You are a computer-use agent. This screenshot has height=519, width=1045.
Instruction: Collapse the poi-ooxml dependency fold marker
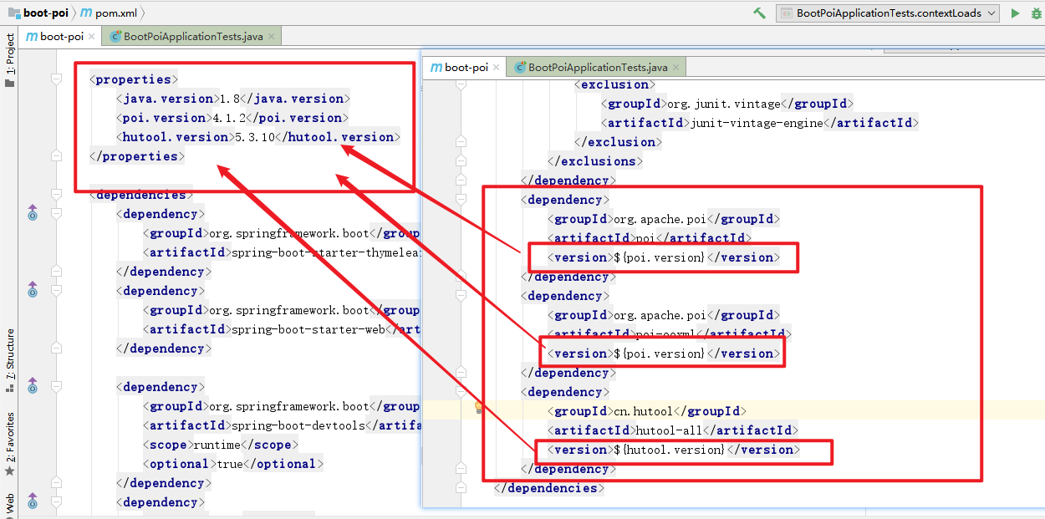(x=461, y=296)
